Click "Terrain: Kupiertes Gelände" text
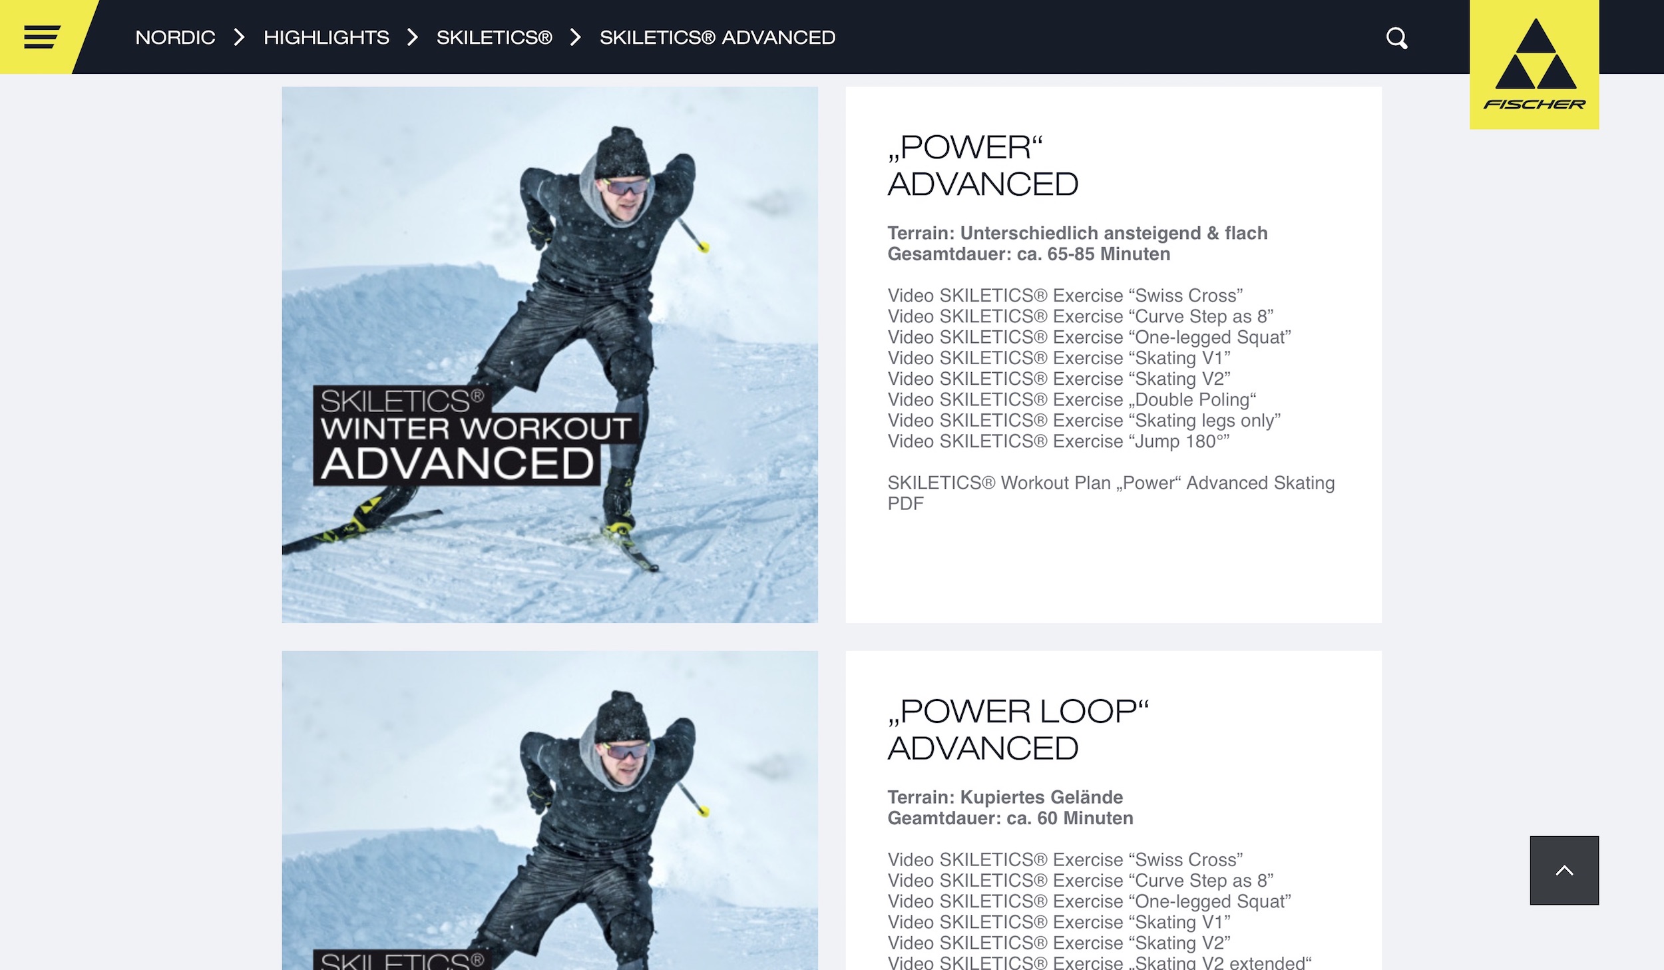The height and width of the screenshot is (970, 1664). tap(1005, 797)
